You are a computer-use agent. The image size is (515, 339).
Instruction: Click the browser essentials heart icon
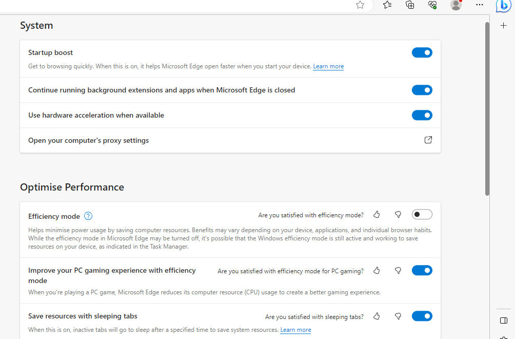(x=432, y=6)
